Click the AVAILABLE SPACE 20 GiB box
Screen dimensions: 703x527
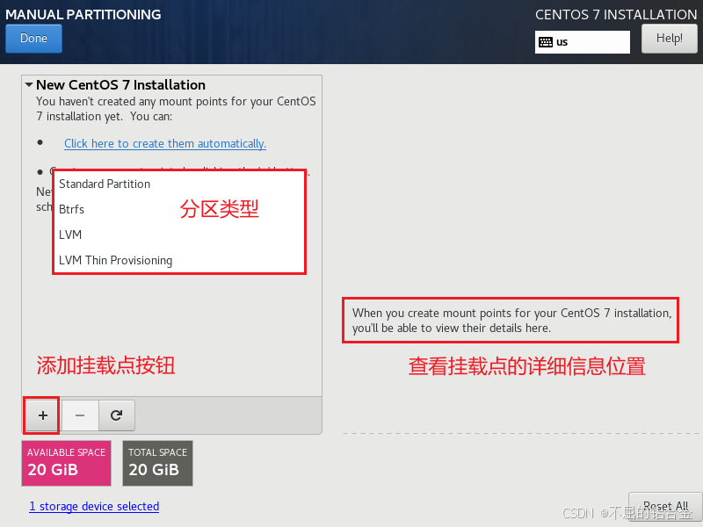coord(67,464)
